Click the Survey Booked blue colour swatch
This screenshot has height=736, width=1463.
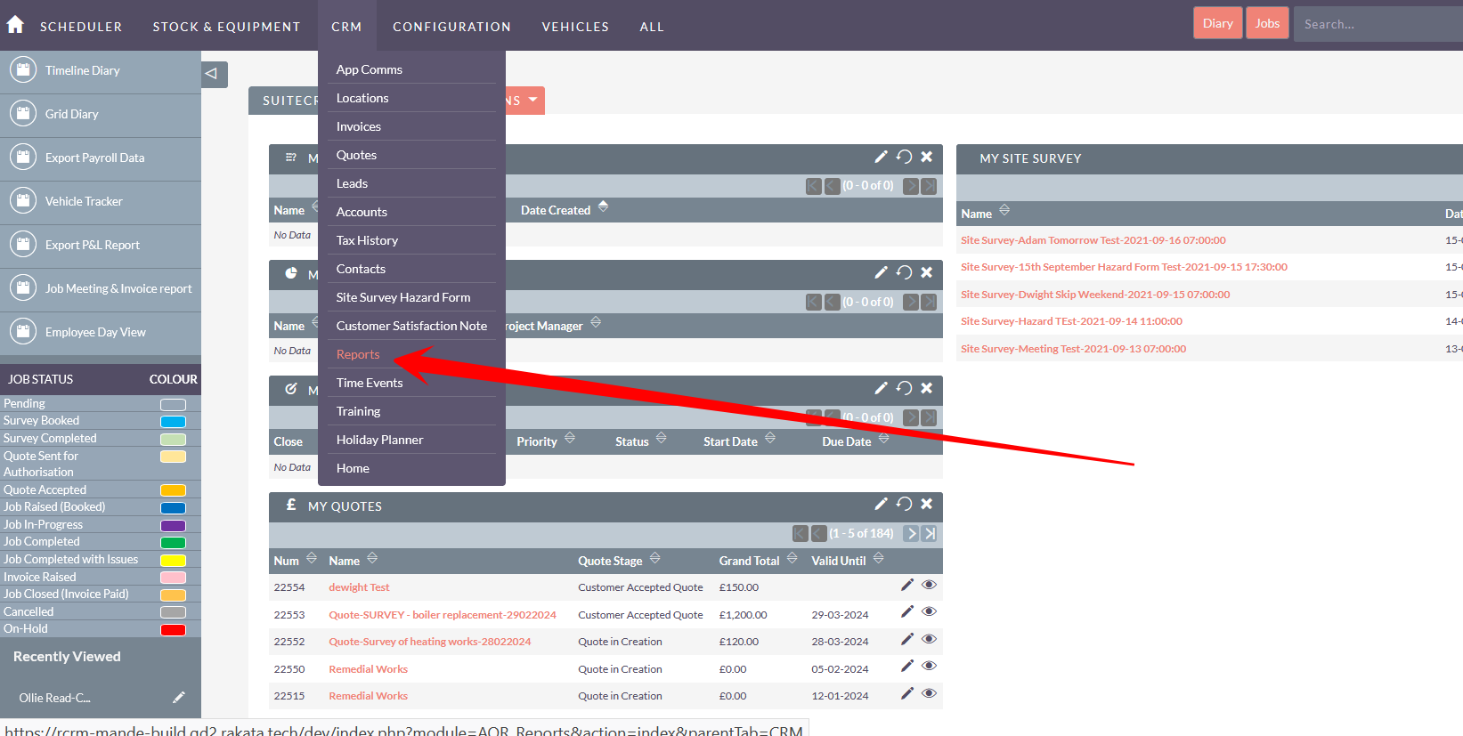coord(173,422)
